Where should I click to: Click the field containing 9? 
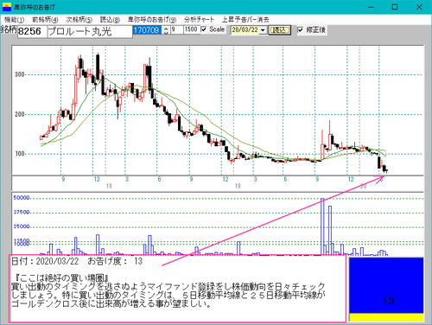pyautogui.click(x=177, y=29)
